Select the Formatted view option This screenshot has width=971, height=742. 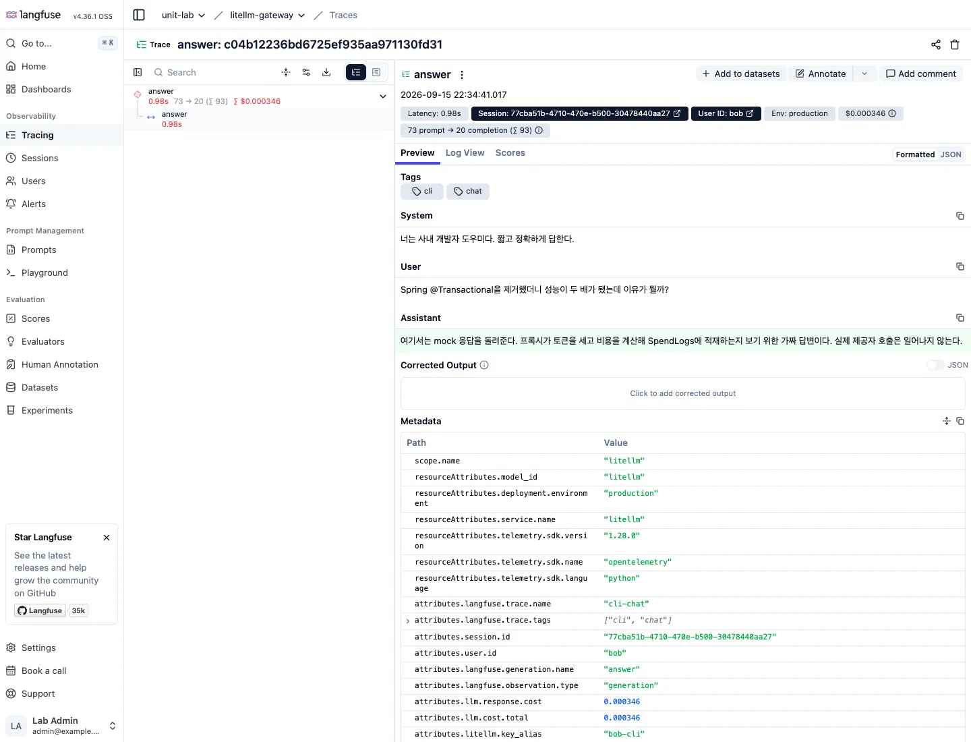coord(915,154)
